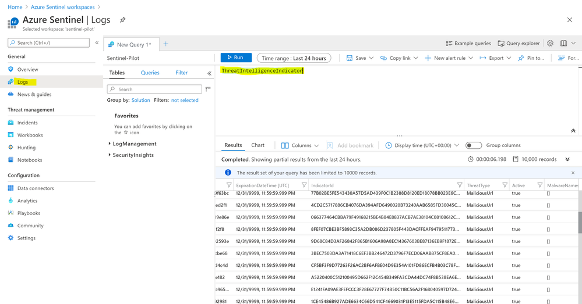The width and height of the screenshot is (582, 304).
Task: Change Display time UTC dropdown
Action: (x=422, y=145)
